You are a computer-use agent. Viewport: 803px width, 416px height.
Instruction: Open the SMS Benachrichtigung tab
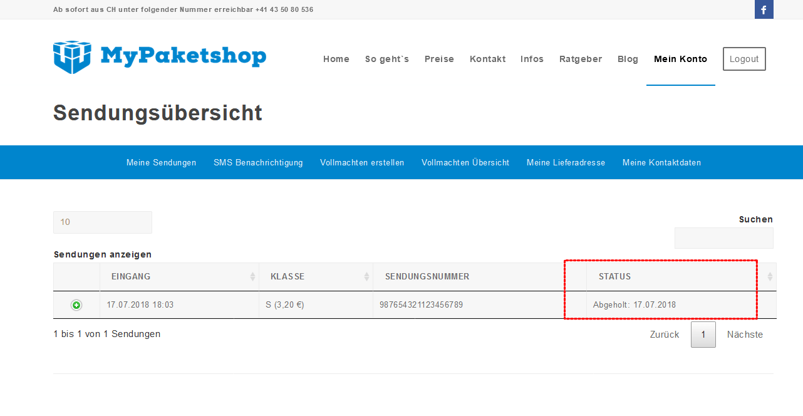tap(258, 162)
